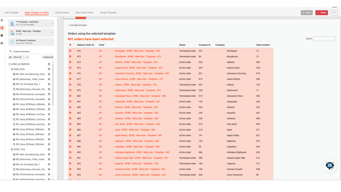Switch to the Bulk Create Orders tab
The height and width of the screenshot is (192, 341).
tap(84, 13)
